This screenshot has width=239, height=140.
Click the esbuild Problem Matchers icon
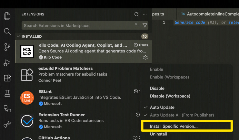pyautogui.click(x=27, y=75)
